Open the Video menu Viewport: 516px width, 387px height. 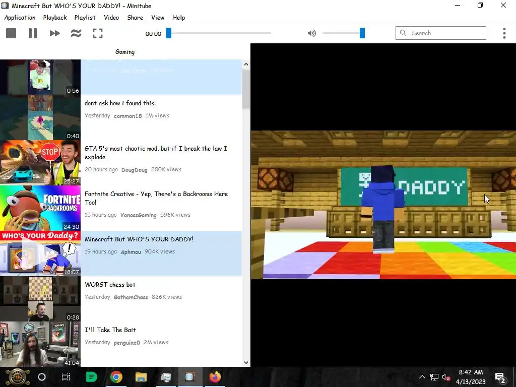click(x=111, y=18)
